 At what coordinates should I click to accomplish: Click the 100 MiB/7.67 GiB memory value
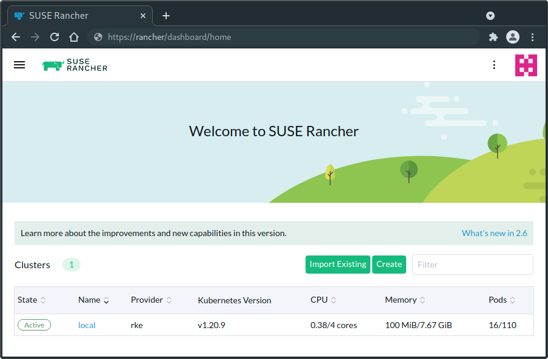click(x=418, y=325)
